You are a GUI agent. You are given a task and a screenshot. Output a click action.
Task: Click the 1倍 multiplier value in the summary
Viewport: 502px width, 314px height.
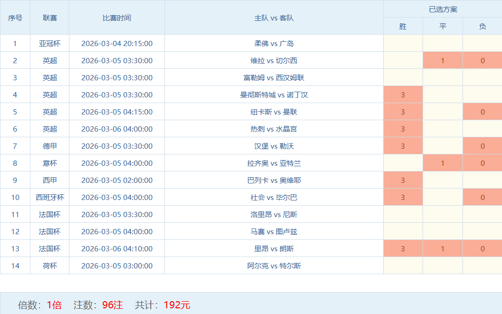54,305
